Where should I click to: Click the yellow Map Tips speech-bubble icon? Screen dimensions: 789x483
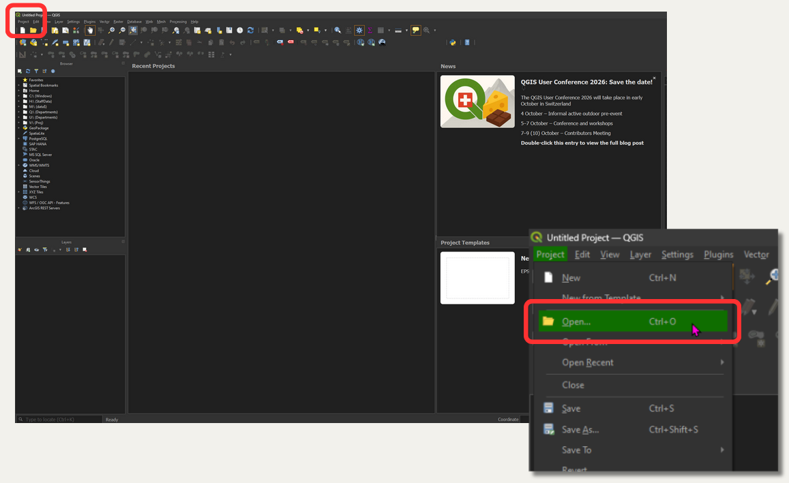[x=415, y=30]
